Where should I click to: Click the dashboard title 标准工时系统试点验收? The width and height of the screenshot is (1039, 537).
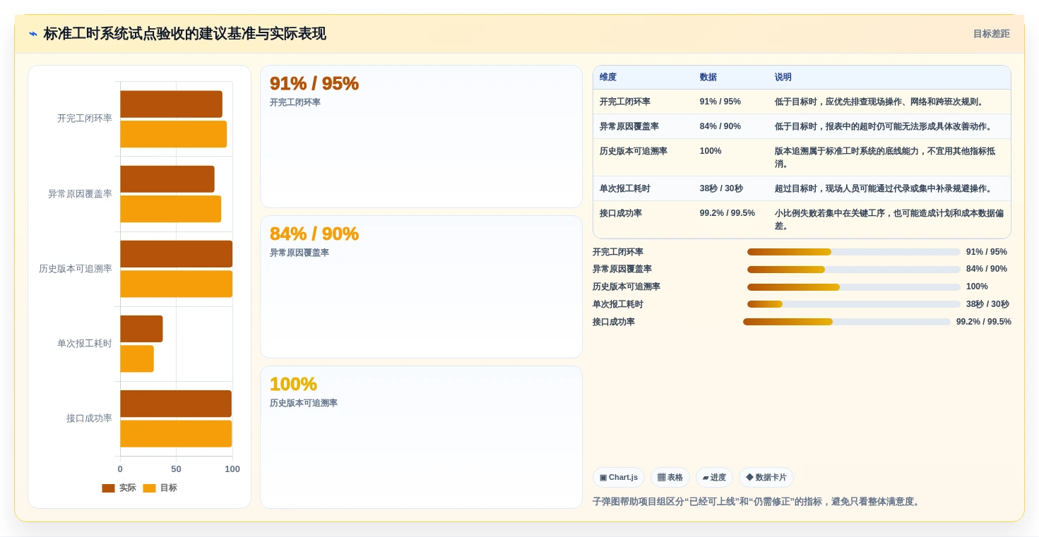point(184,34)
